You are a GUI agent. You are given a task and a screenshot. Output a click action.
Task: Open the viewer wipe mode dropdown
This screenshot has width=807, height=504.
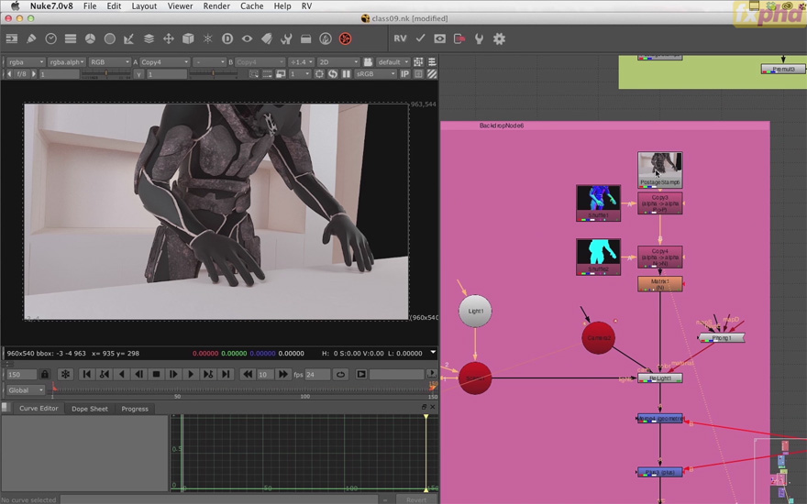(209, 61)
